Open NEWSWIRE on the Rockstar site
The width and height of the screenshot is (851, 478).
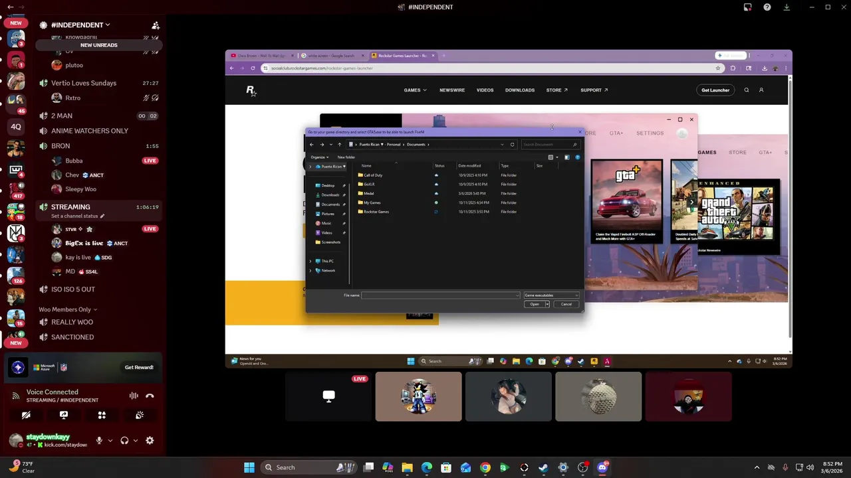(x=452, y=90)
